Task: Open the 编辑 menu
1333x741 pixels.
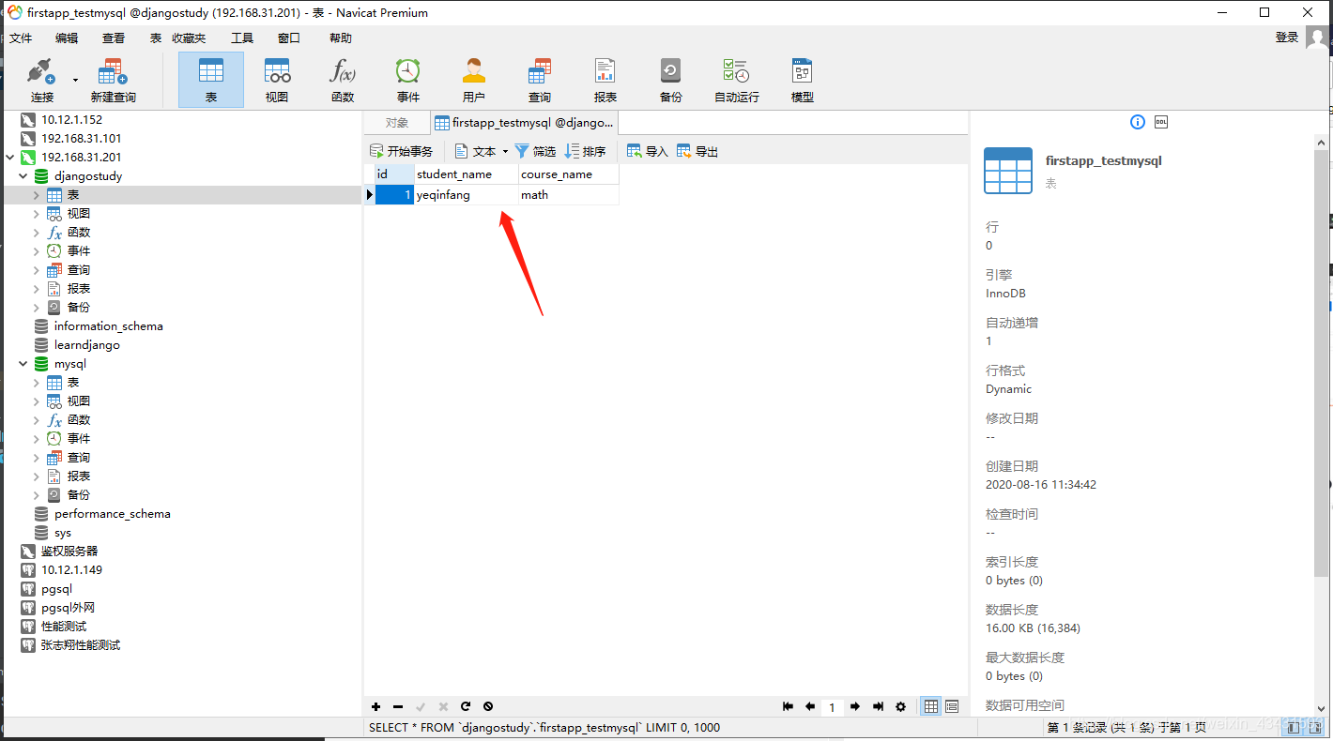Action: click(x=67, y=38)
